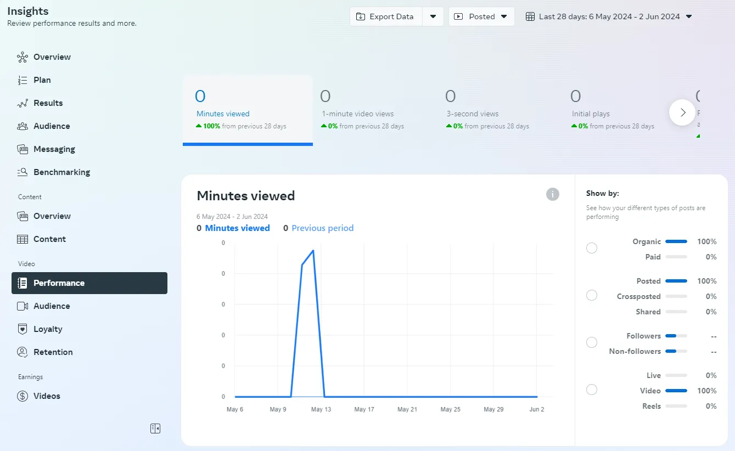Click the Messaging sidebar icon

click(21, 149)
